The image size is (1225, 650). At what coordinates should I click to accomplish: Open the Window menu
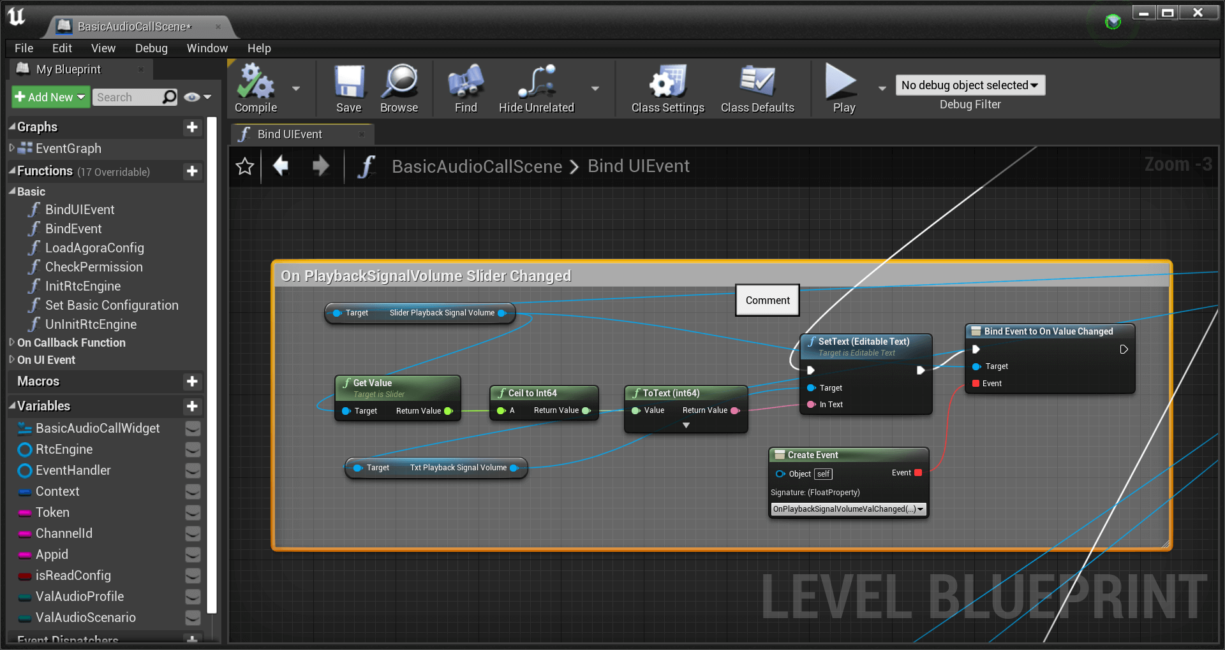(207, 48)
